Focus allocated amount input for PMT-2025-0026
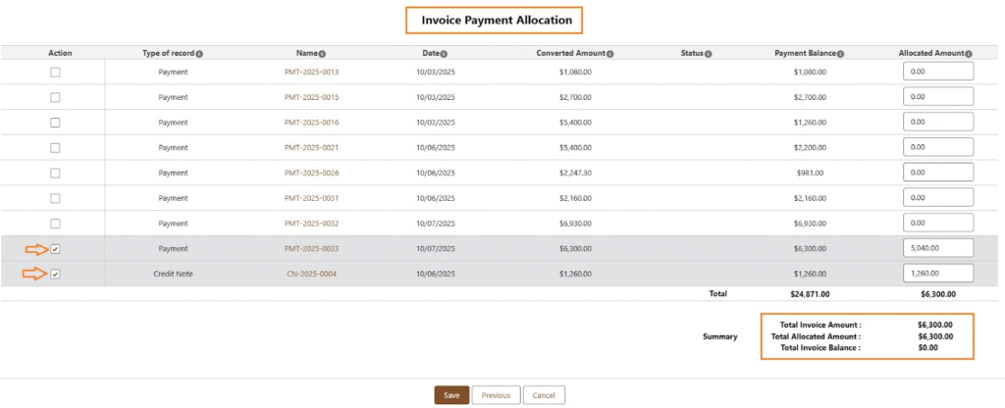 coord(937,173)
